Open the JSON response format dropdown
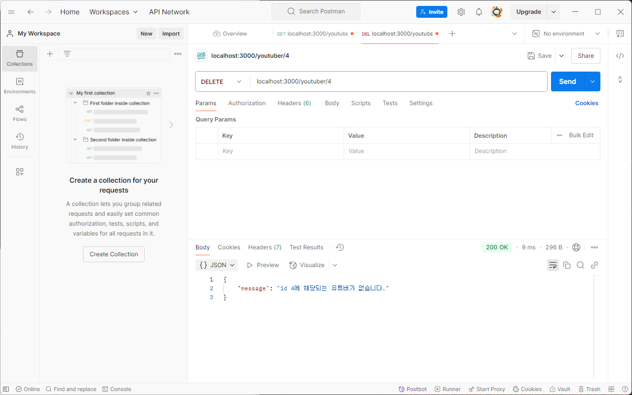The height and width of the screenshot is (395, 632). (217, 265)
